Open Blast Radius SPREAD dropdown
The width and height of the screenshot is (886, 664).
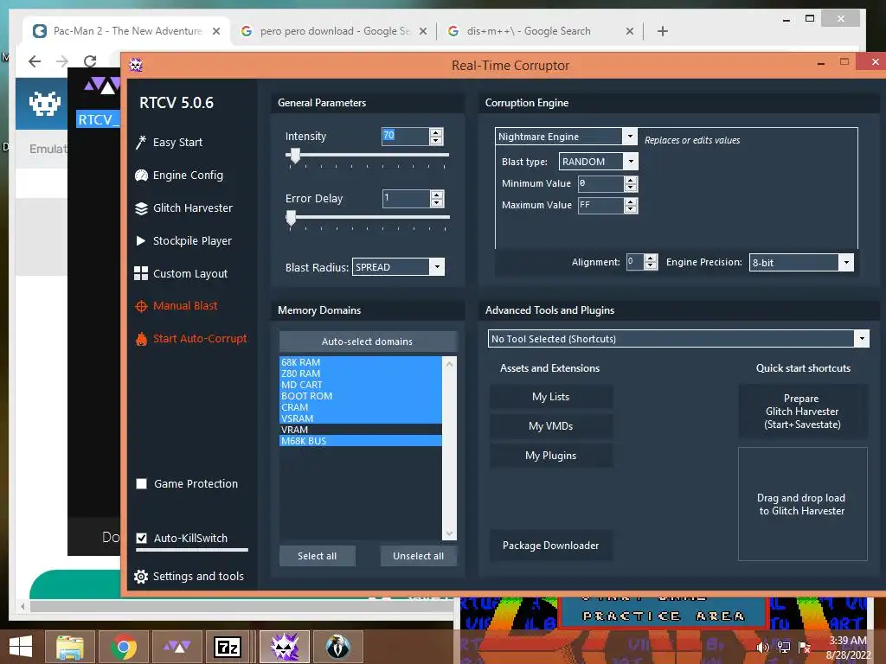tap(437, 267)
